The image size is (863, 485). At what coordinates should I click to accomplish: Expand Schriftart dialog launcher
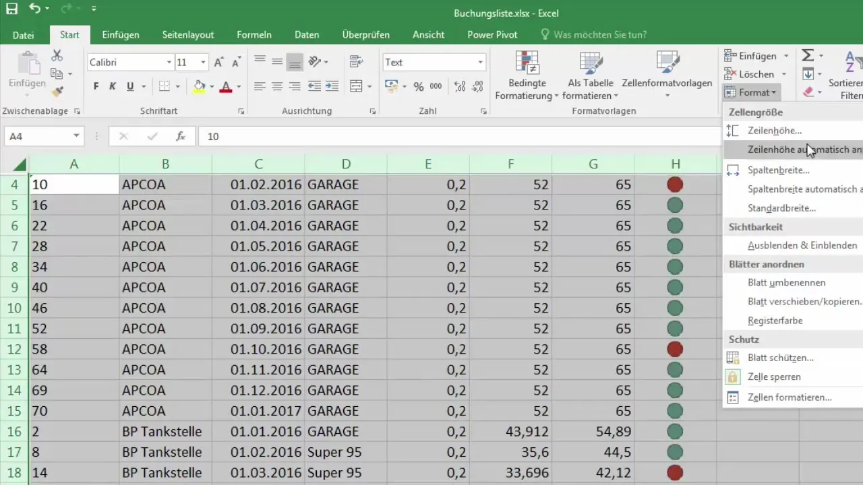[x=241, y=111]
